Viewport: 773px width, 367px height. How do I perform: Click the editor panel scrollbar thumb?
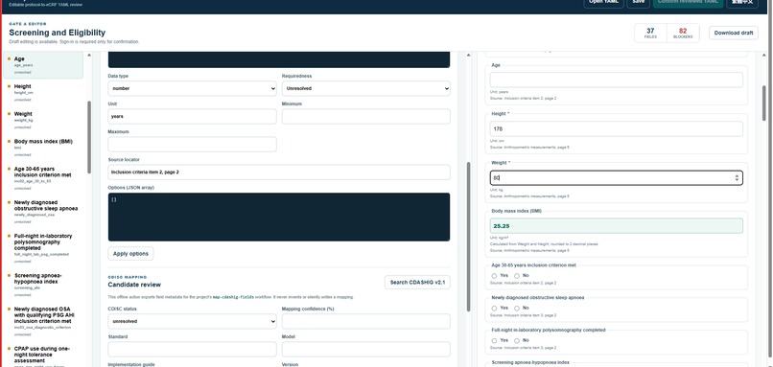(468, 237)
